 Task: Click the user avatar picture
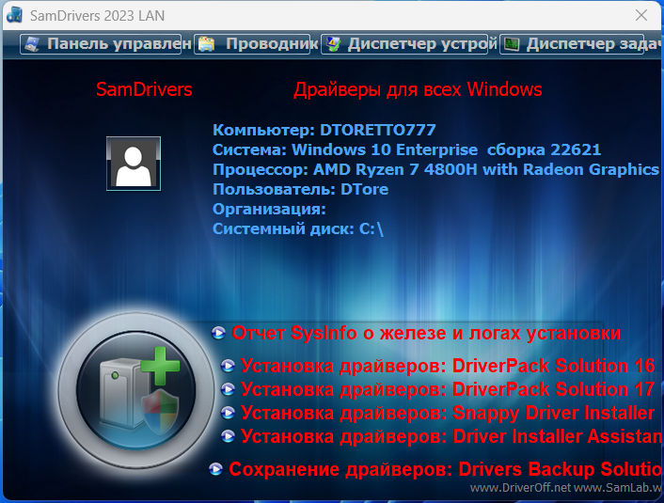tap(134, 164)
